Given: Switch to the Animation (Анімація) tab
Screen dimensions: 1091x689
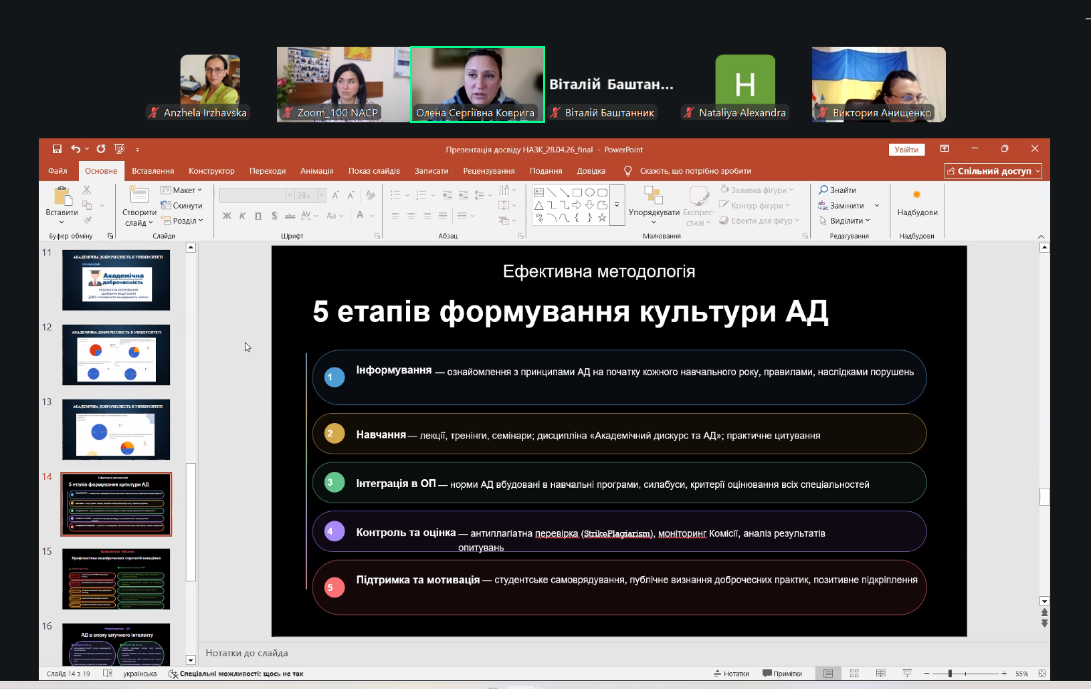Looking at the screenshot, I should click(x=316, y=171).
